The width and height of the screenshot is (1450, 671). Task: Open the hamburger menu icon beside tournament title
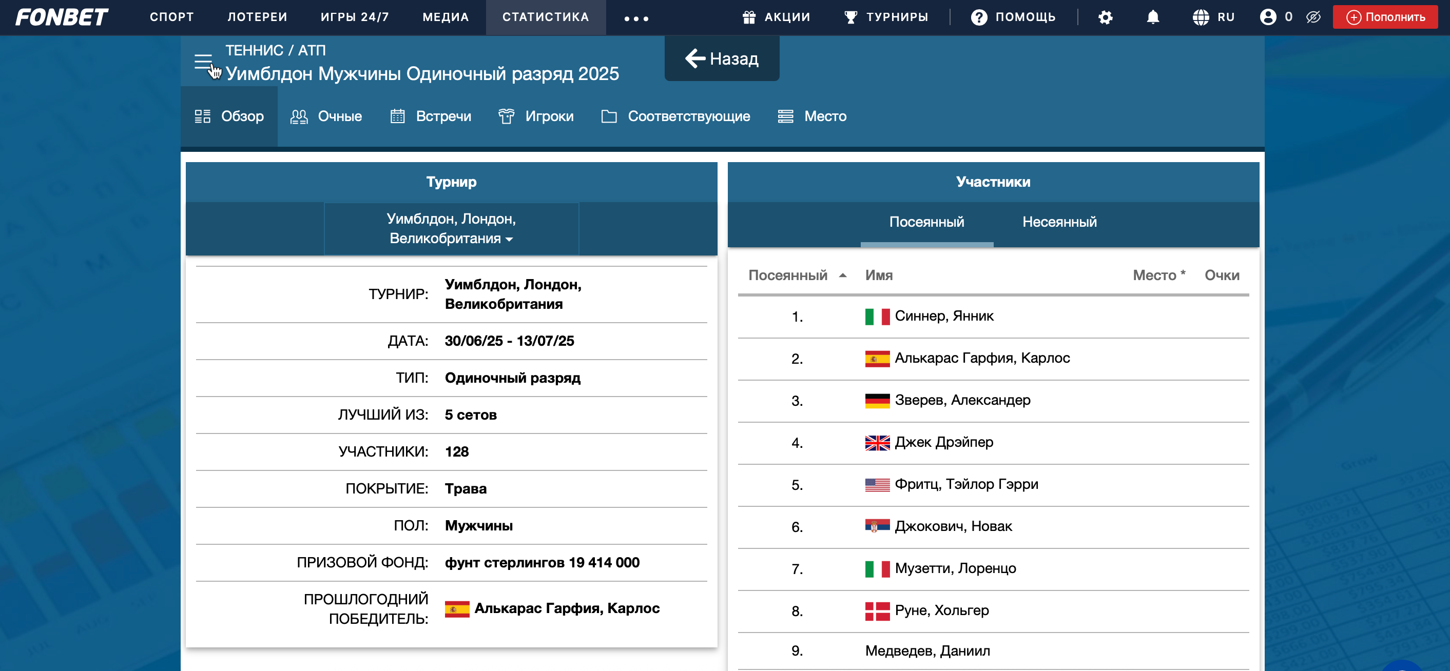(x=203, y=62)
